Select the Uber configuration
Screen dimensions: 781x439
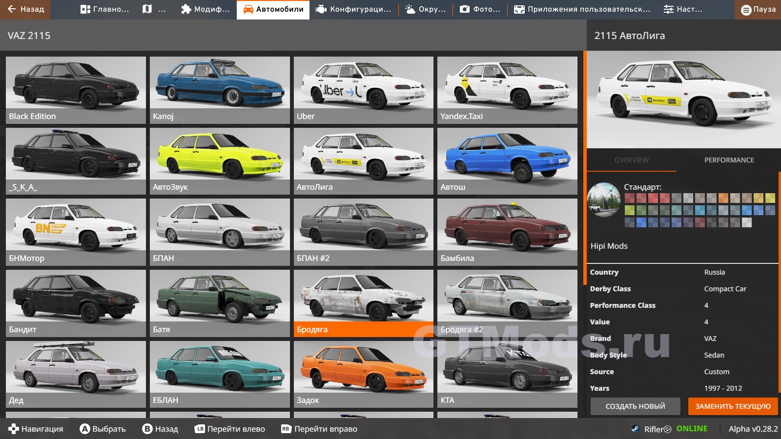pos(364,90)
